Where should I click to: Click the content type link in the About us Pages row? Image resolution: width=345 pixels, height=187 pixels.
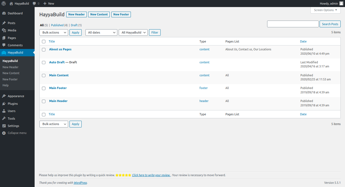coord(204,49)
